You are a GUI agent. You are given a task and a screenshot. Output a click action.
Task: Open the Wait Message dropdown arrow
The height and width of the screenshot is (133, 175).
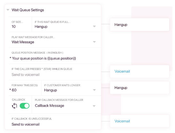94,42
